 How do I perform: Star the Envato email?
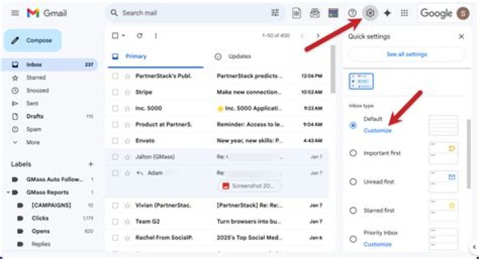(127, 141)
